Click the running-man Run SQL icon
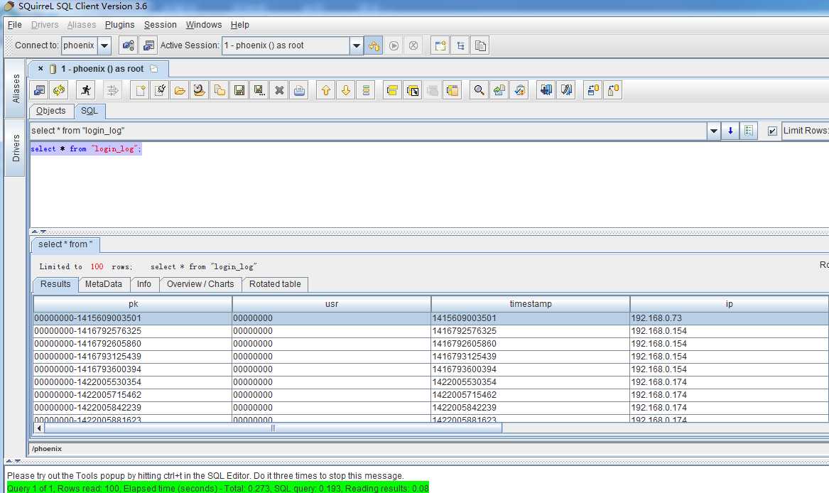829x493 pixels. click(86, 90)
